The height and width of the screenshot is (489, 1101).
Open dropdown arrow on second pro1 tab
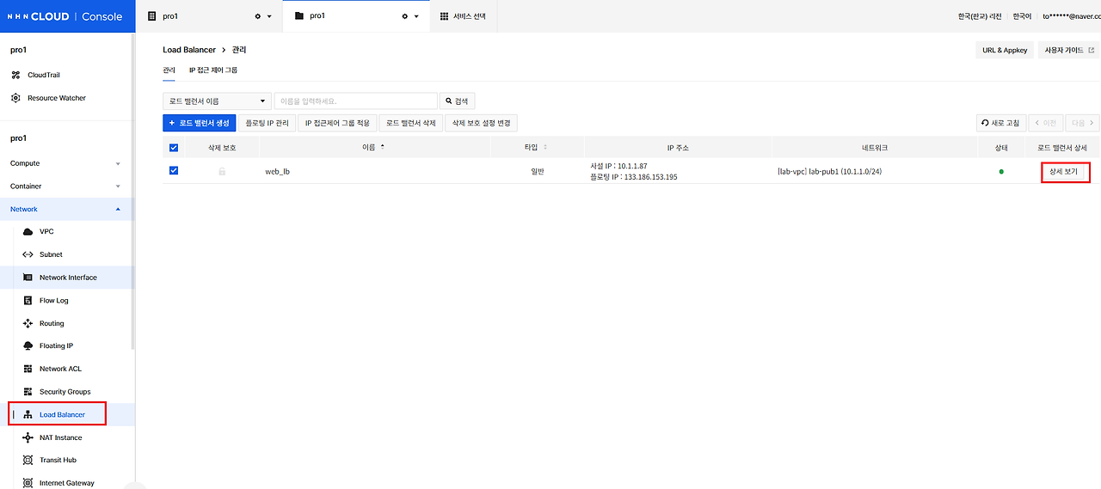pyautogui.click(x=416, y=16)
